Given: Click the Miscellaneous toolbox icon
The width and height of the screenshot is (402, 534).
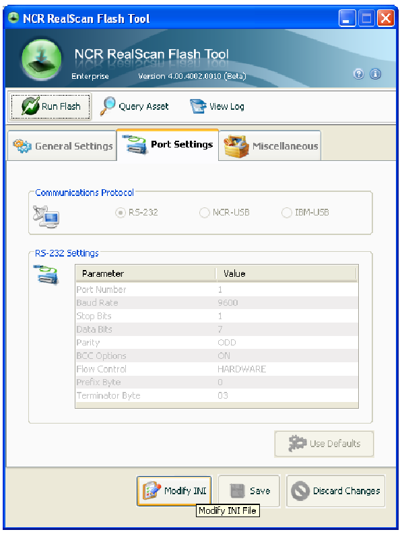Looking at the screenshot, I should [x=236, y=146].
